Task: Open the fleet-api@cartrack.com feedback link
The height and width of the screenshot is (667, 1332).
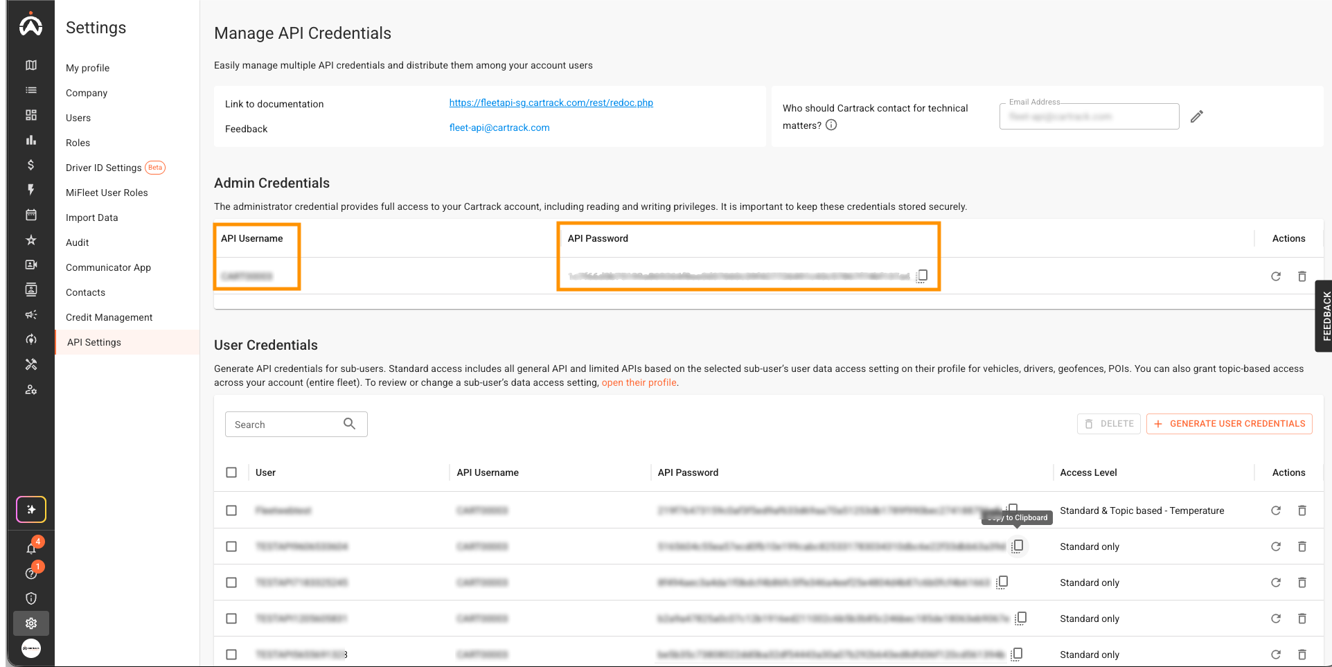Action: pos(499,127)
